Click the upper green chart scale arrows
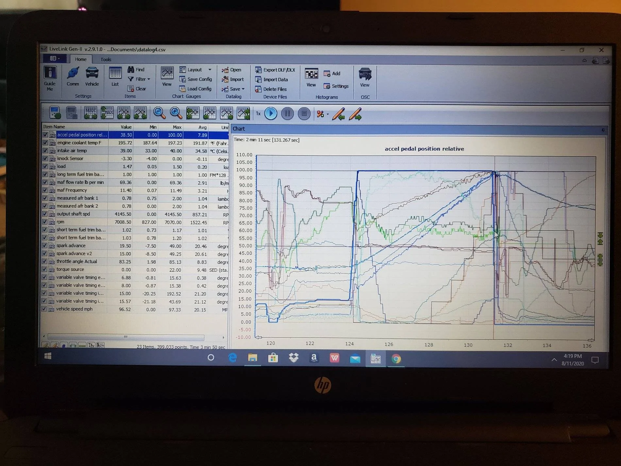This screenshot has height=466, width=621. pos(600,239)
